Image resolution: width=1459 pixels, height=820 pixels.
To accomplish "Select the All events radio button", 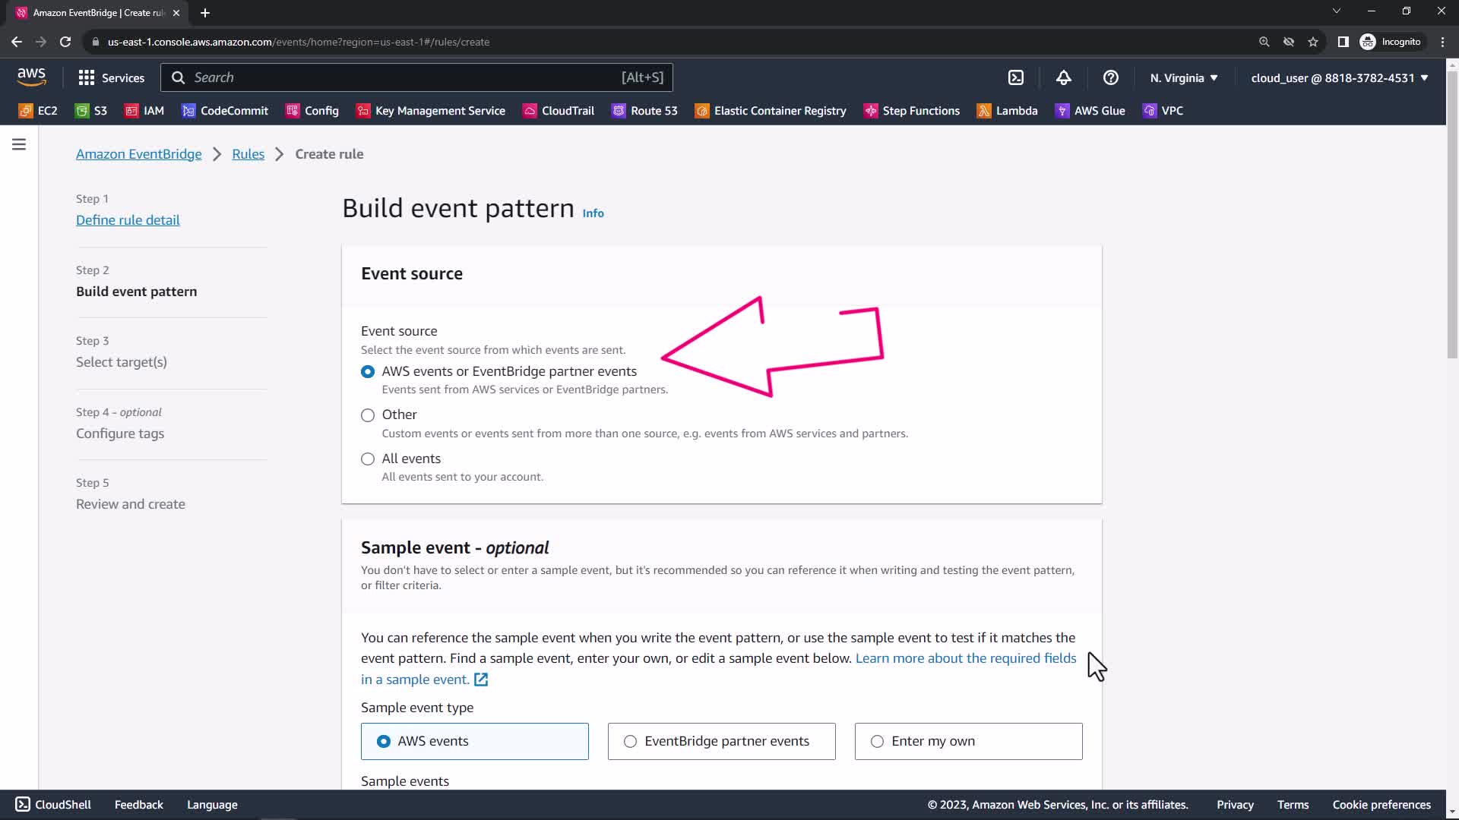I will pyautogui.click(x=368, y=459).
